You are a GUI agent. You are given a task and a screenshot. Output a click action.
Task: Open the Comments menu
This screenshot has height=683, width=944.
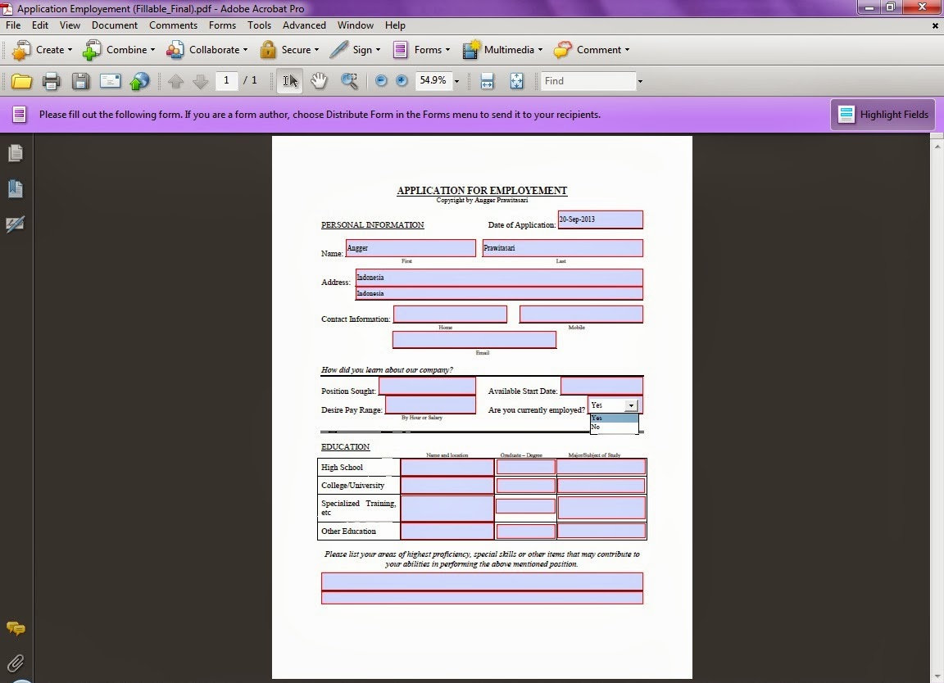174,25
